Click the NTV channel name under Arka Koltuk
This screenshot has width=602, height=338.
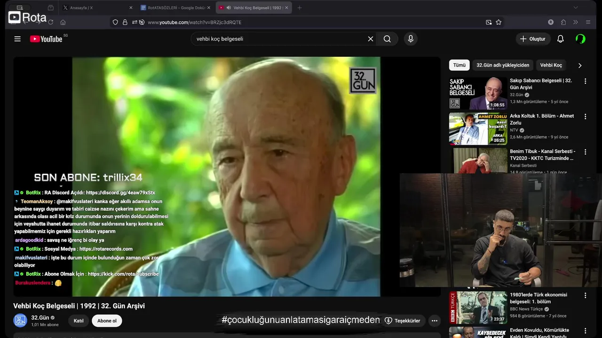coord(514,130)
